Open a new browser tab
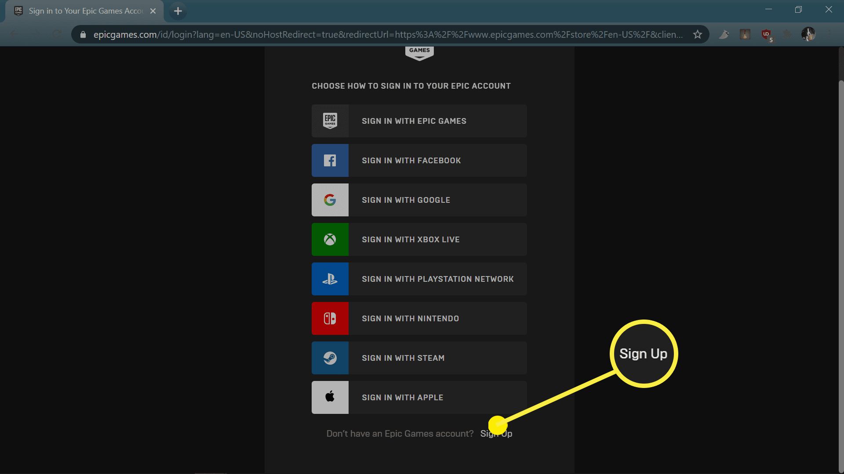Viewport: 844px width, 474px height. pyautogui.click(x=178, y=11)
